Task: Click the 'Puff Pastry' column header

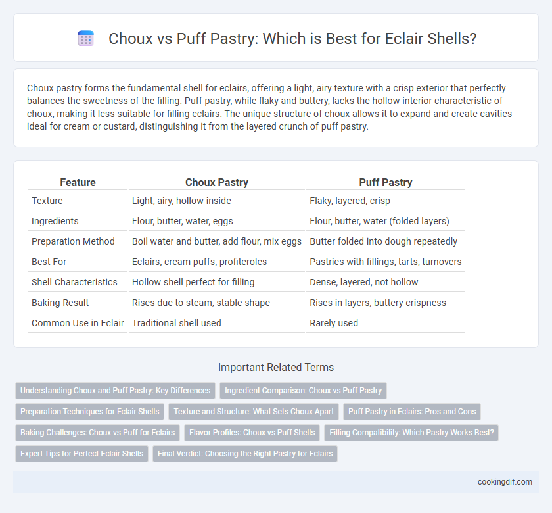Action: [x=386, y=183]
